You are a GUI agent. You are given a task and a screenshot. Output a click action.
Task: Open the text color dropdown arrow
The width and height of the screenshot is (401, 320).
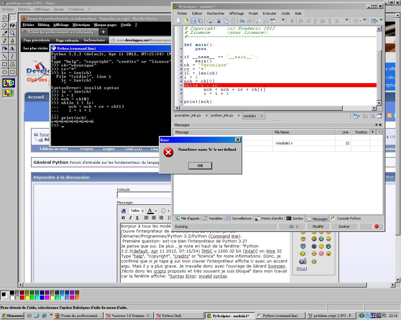(156, 211)
